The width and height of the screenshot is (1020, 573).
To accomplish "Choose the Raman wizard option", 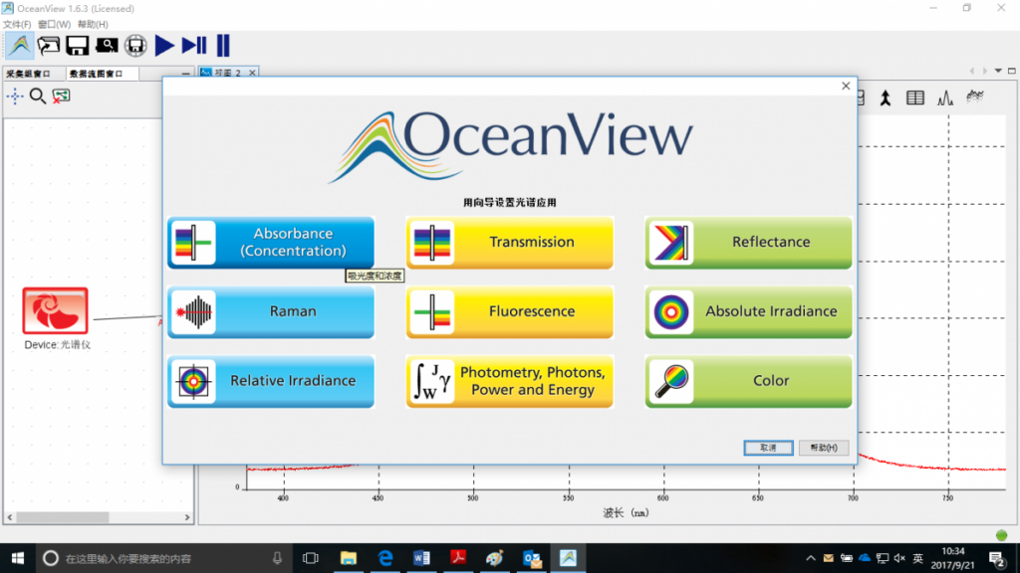I will pyautogui.click(x=271, y=311).
